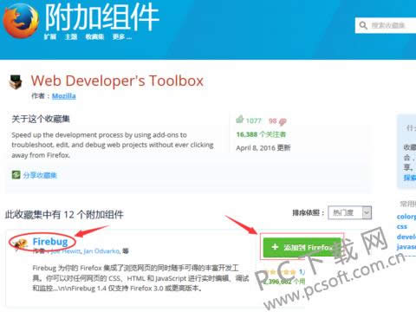Image resolution: width=416 pixels, height=312 pixels.
Task: Click the 关于这个收藏集 heading
Action: (x=41, y=119)
